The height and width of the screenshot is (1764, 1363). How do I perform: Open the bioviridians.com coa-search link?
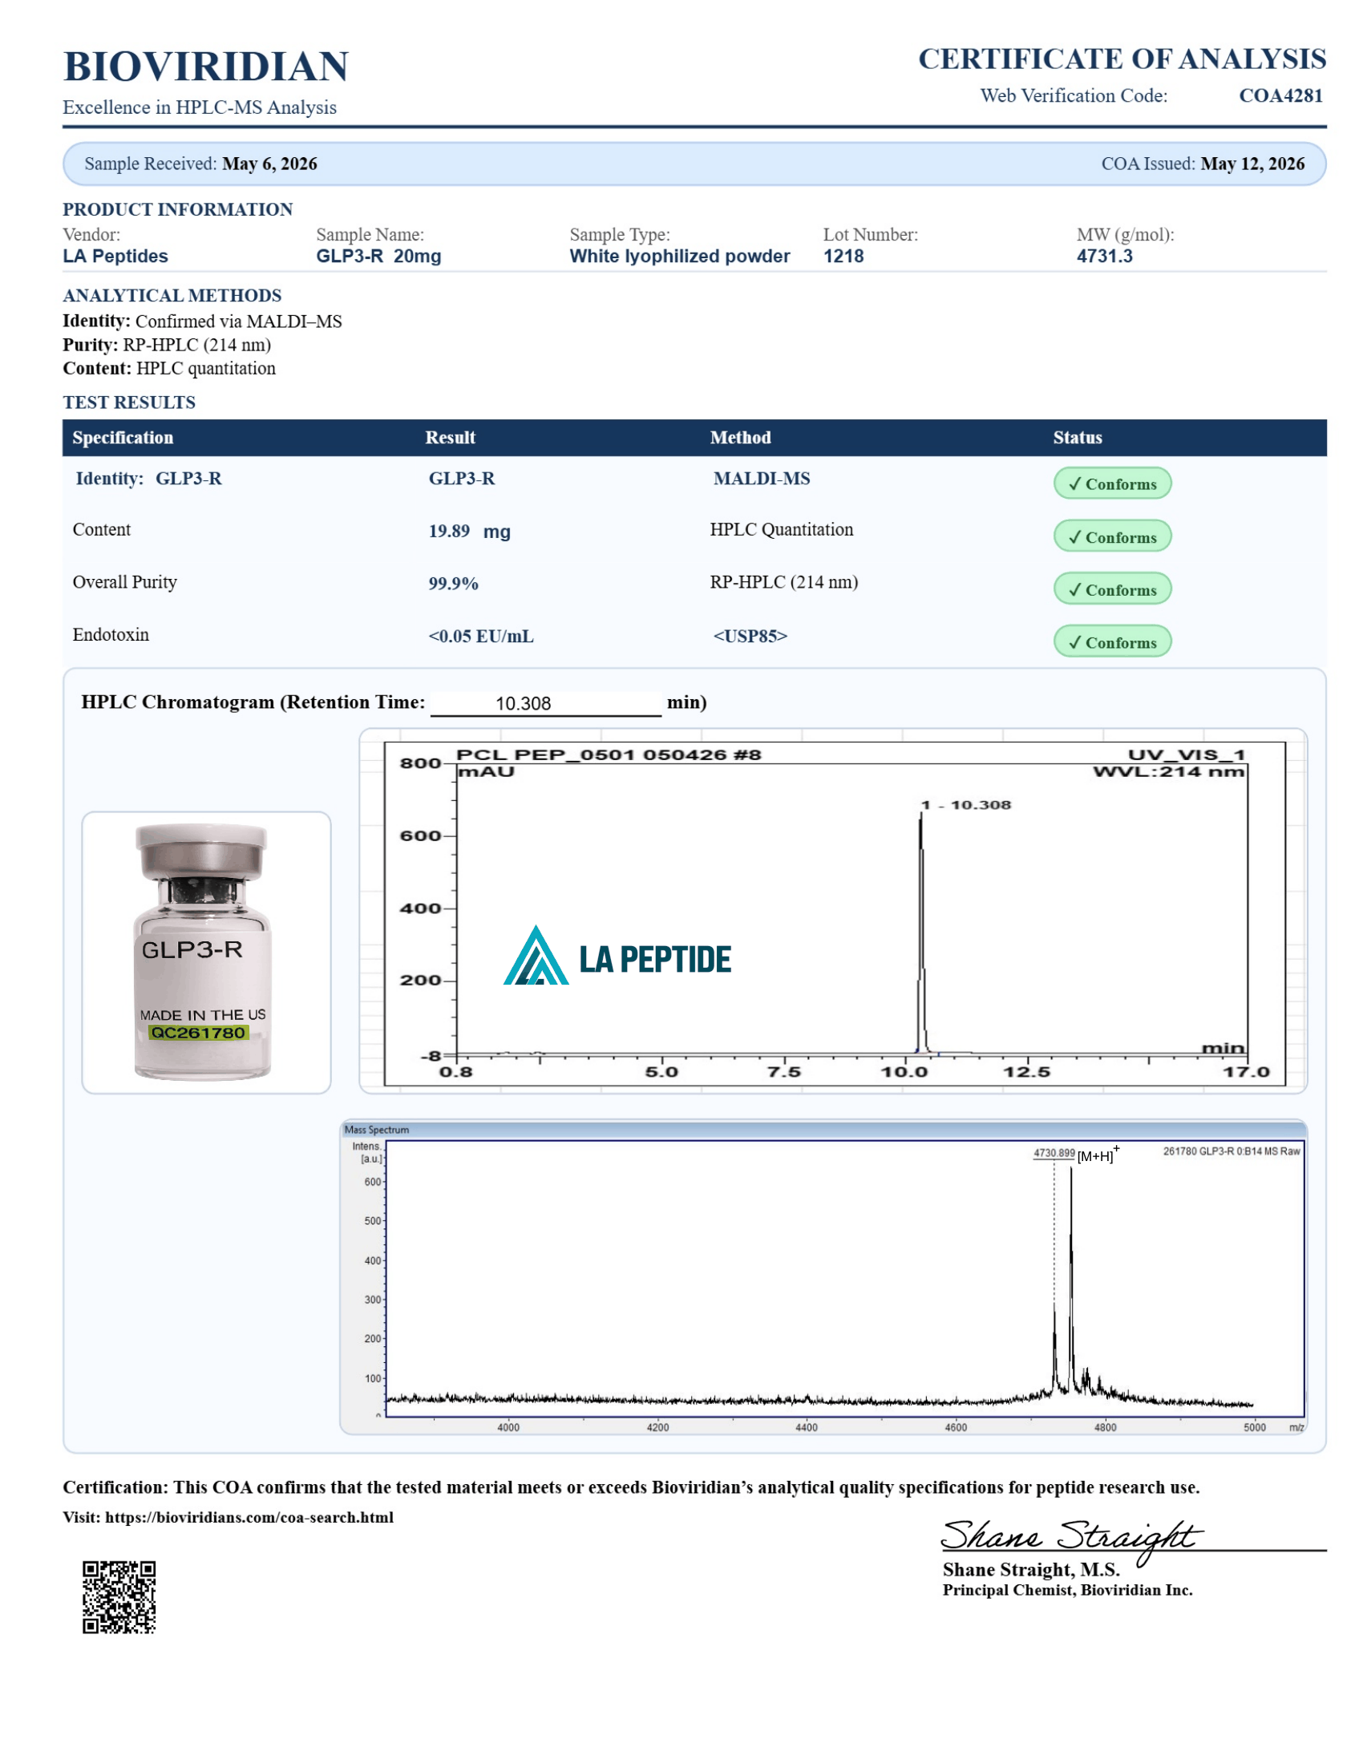pyautogui.click(x=249, y=1517)
